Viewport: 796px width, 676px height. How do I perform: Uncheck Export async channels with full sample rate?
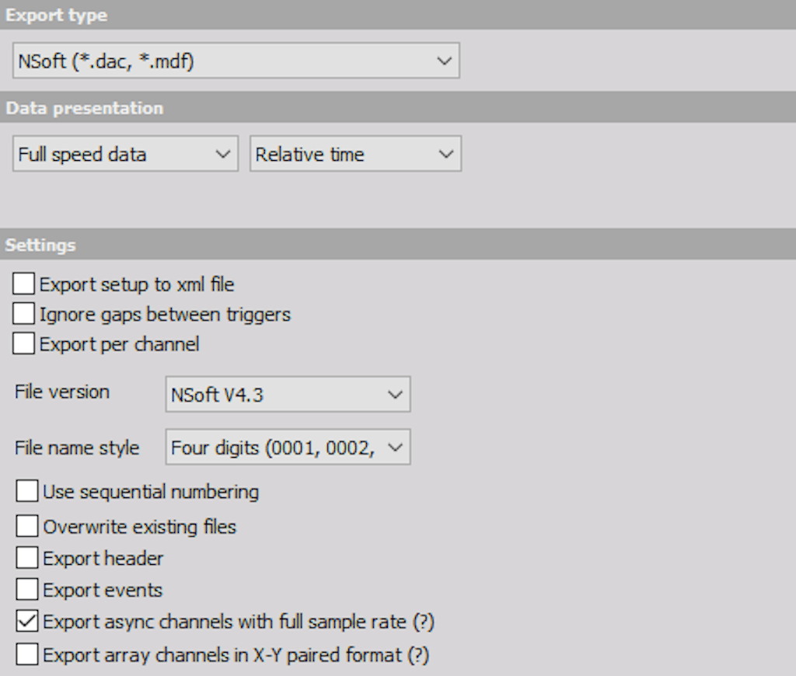point(27,621)
